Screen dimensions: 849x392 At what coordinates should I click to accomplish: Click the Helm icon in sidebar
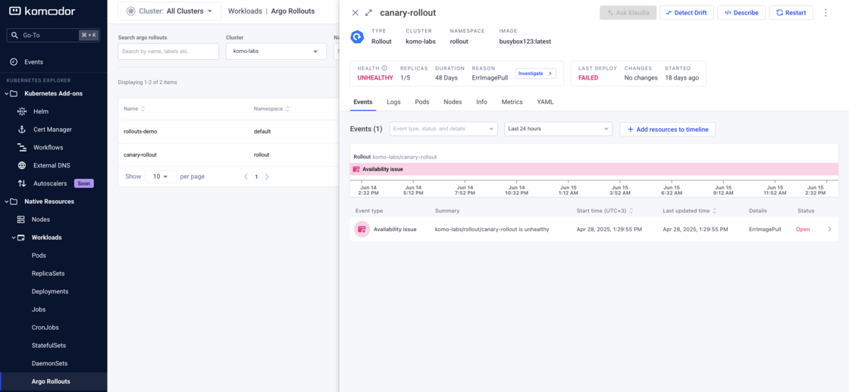click(22, 111)
